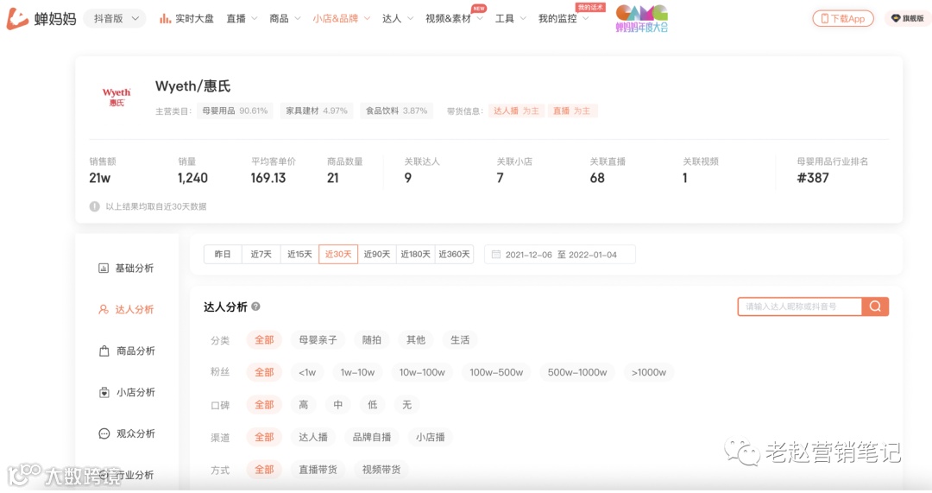Click the 蝉妈妈 logo icon
Image resolution: width=932 pixels, height=493 pixels.
17,18
